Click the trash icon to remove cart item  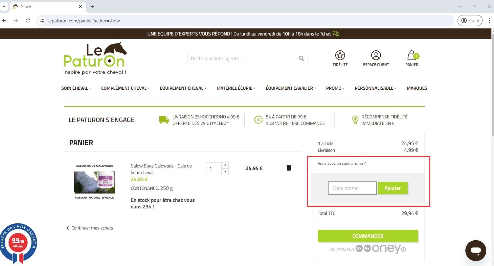tap(288, 168)
